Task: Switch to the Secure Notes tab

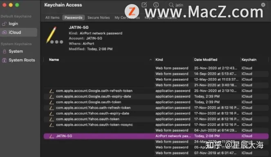Action: [99, 18]
